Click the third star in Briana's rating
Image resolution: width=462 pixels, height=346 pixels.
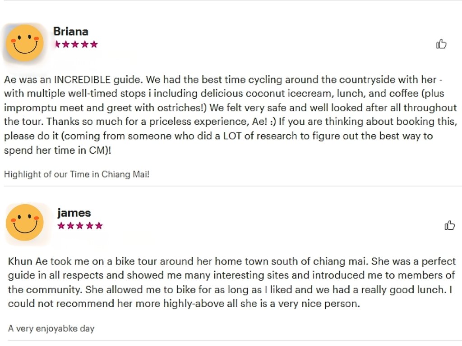(76, 44)
